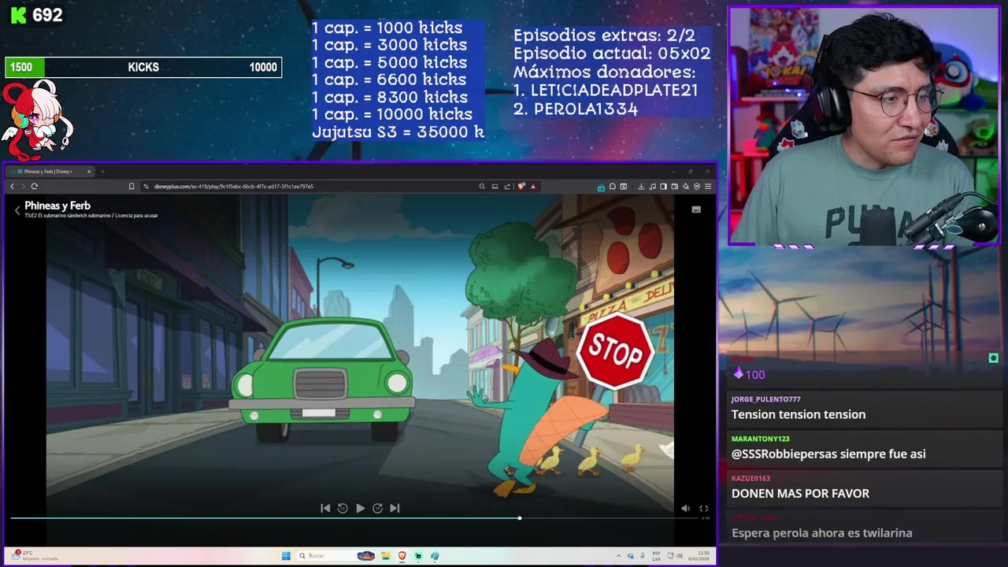Open the extensions puzzle menu
Image resolution: width=1008 pixels, height=567 pixels.
tap(612, 187)
